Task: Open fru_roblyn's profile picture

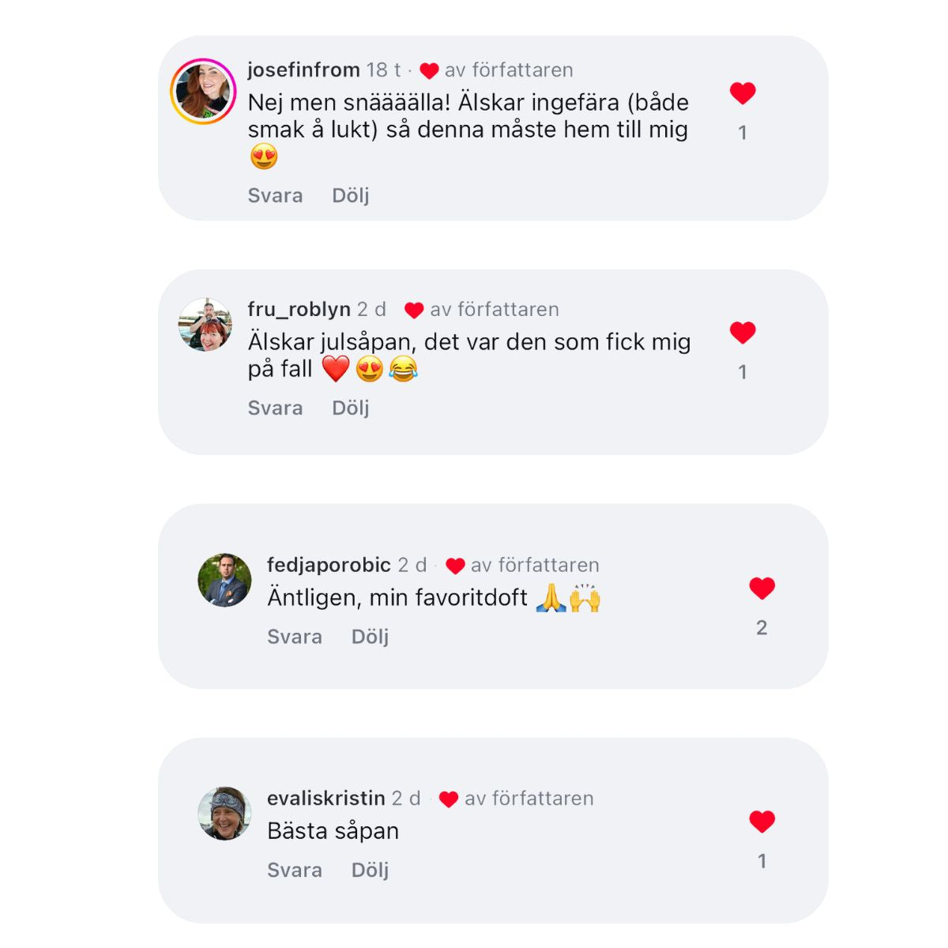Action: click(205, 325)
